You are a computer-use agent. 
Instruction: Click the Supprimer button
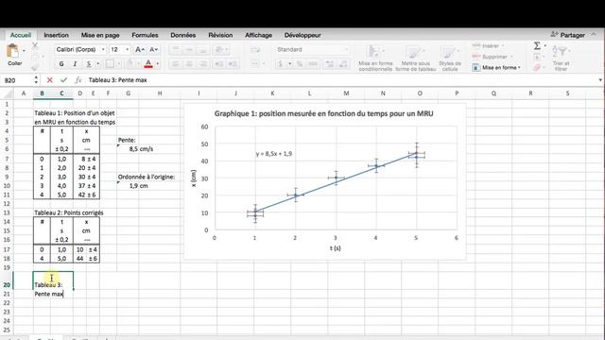[493, 57]
